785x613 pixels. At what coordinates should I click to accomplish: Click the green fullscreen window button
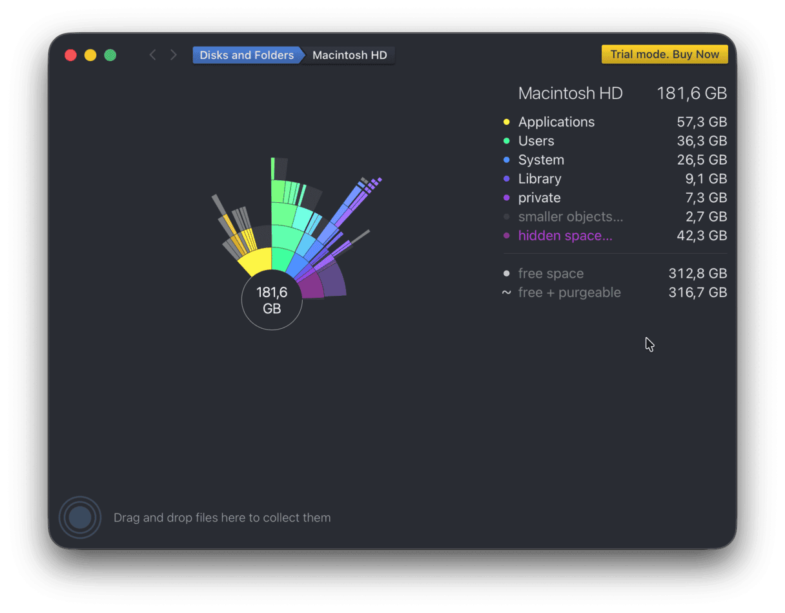pos(110,55)
